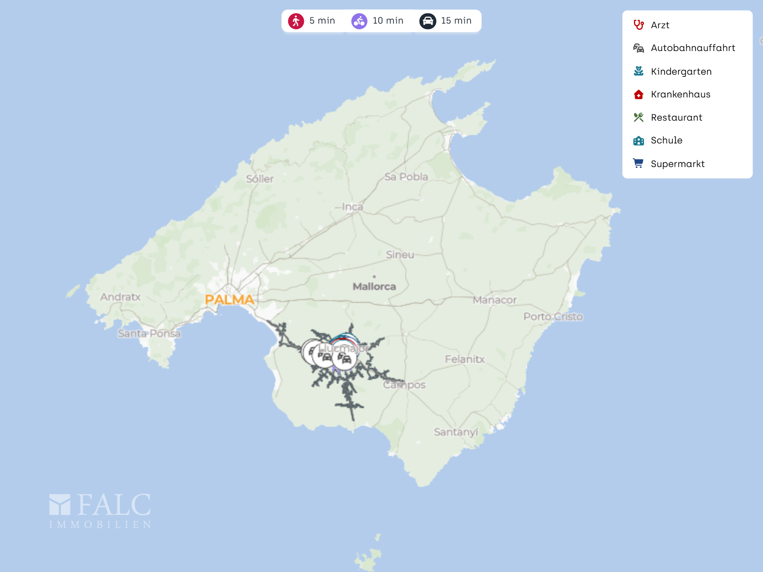Click the Felanitx town label
The image size is (763, 572).
pyautogui.click(x=465, y=359)
